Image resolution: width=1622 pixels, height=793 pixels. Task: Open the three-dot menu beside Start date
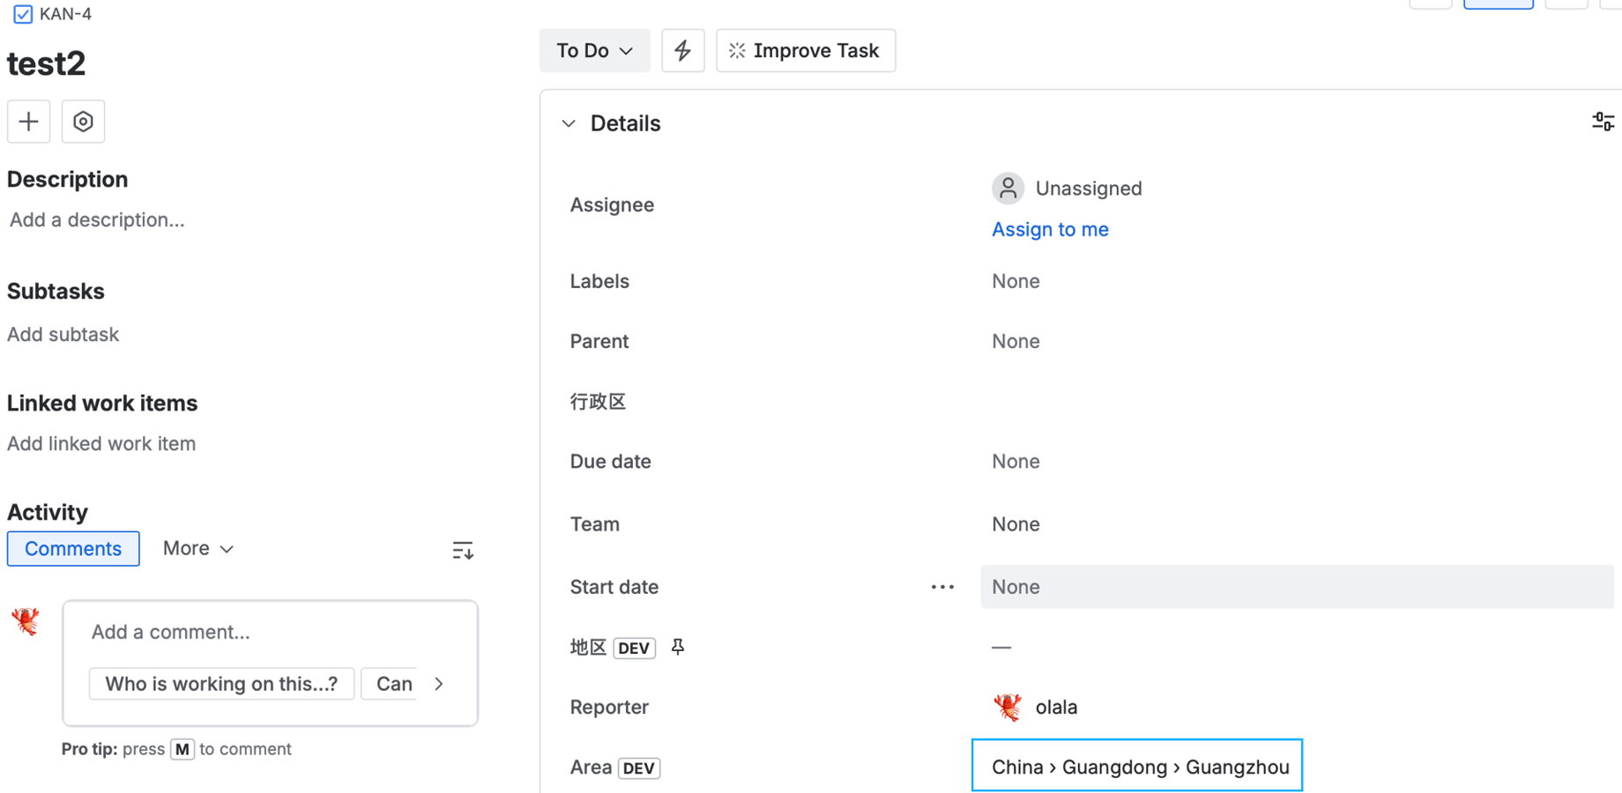pos(942,587)
